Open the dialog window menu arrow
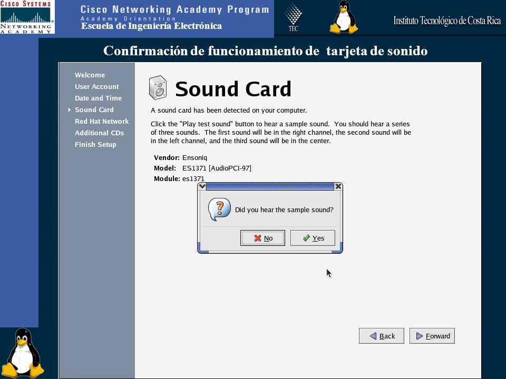The width and height of the screenshot is (506, 379). 202,186
